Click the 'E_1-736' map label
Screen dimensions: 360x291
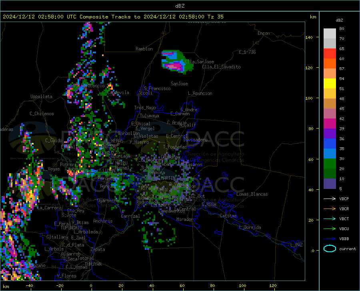[247, 52]
